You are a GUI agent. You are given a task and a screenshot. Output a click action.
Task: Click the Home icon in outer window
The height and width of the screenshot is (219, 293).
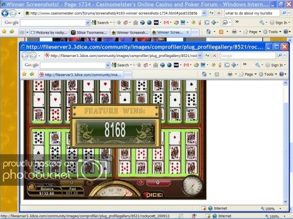[x=209, y=32]
